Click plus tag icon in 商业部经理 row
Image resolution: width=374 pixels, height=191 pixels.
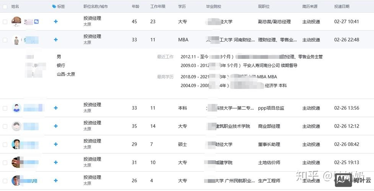tap(55, 126)
